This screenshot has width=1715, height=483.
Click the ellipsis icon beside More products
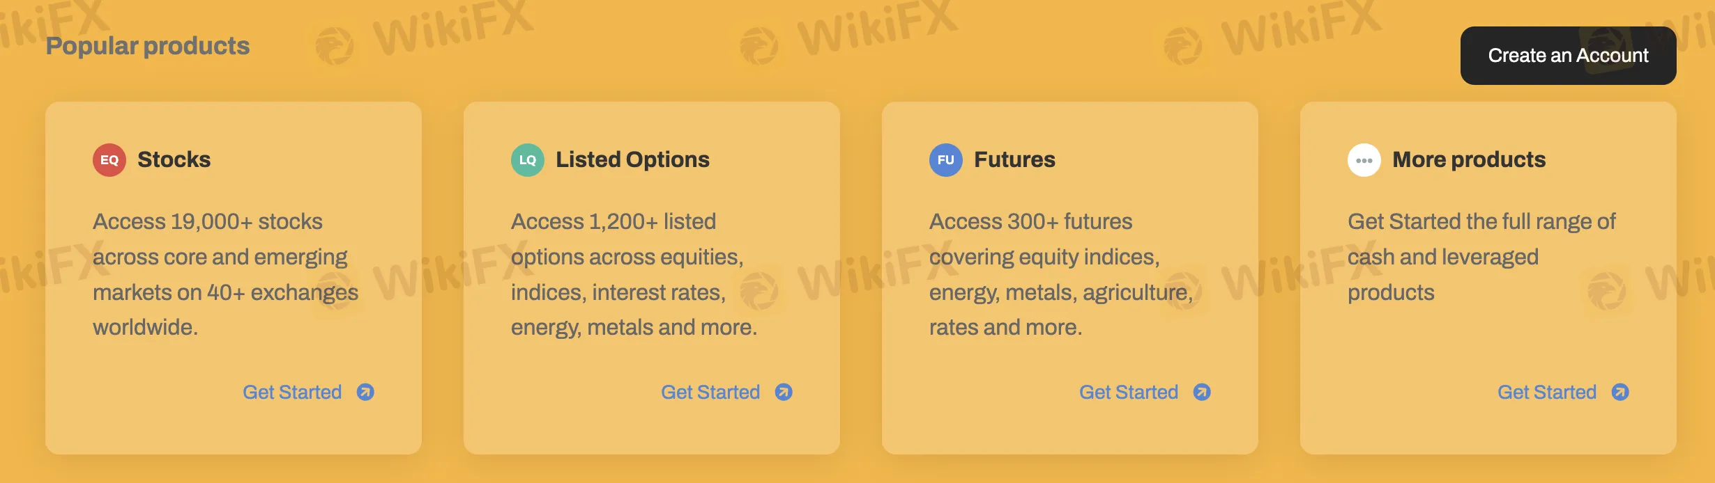(x=1364, y=159)
